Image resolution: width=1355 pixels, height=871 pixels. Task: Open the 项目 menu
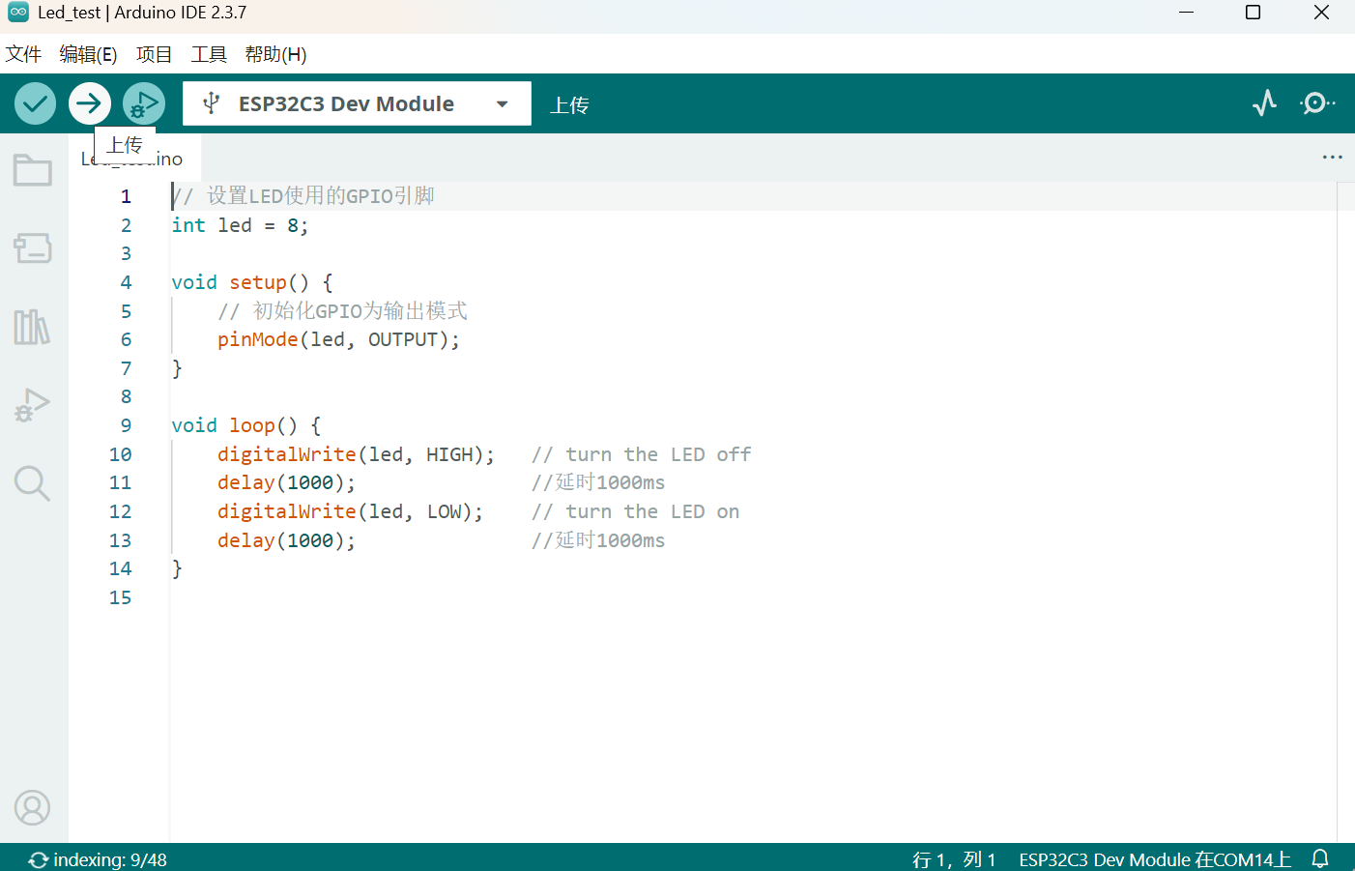click(x=154, y=54)
